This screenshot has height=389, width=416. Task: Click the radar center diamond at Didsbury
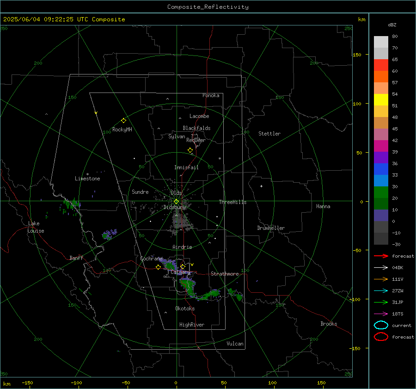(x=176, y=202)
